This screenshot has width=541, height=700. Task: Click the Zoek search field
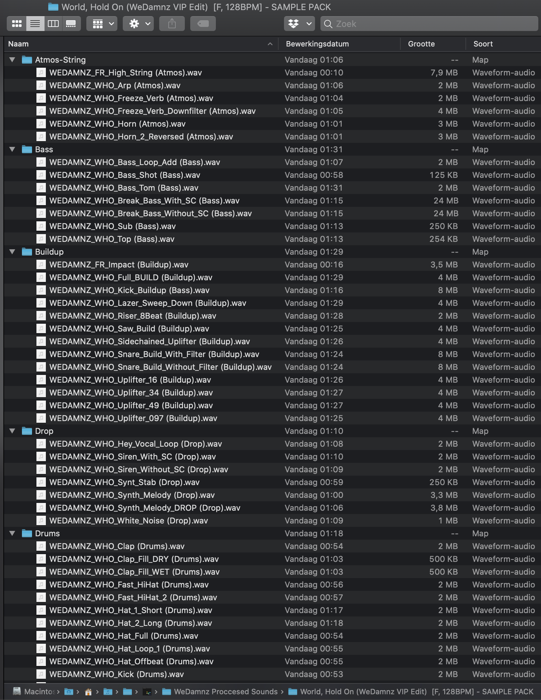[x=429, y=24]
